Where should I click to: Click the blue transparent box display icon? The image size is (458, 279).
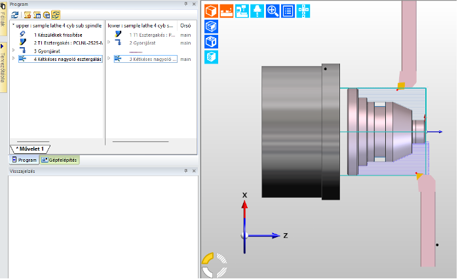click(x=211, y=26)
